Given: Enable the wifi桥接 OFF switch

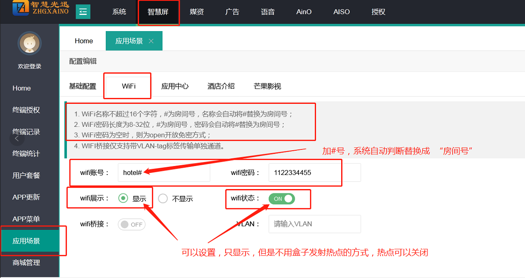Looking at the screenshot, I should click(x=131, y=224).
